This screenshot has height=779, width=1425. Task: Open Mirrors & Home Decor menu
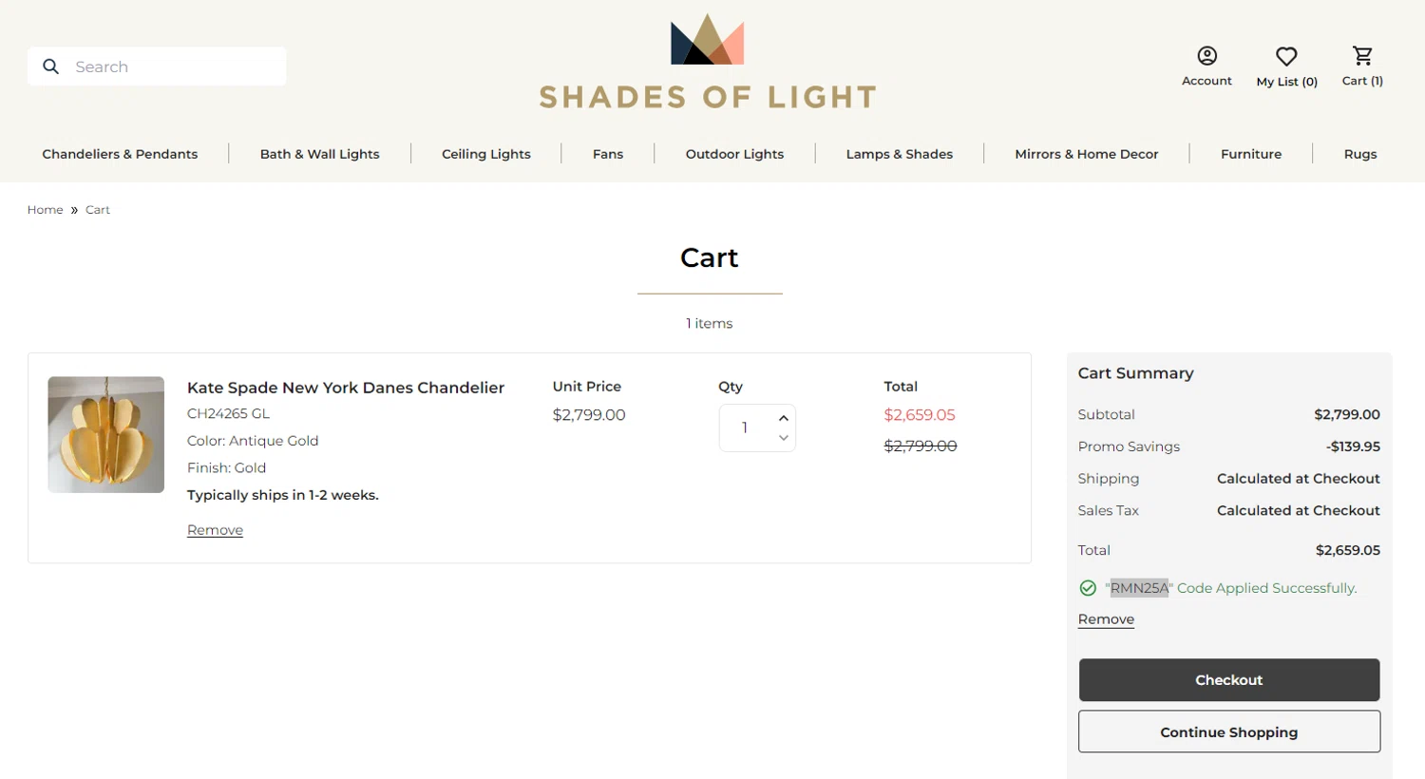(x=1087, y=154)
